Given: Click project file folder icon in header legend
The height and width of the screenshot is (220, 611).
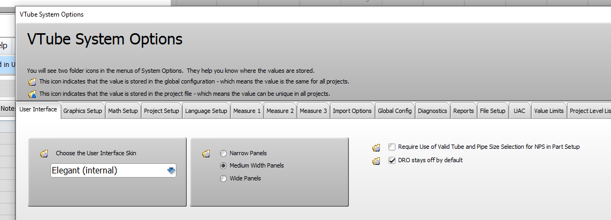Looking at the screenshot, I should click(x=32, y=94).
